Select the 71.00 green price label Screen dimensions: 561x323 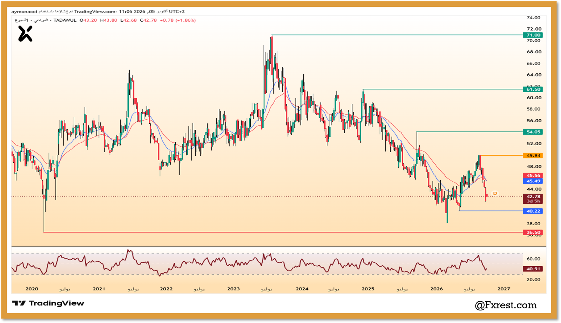click(533, 35)
